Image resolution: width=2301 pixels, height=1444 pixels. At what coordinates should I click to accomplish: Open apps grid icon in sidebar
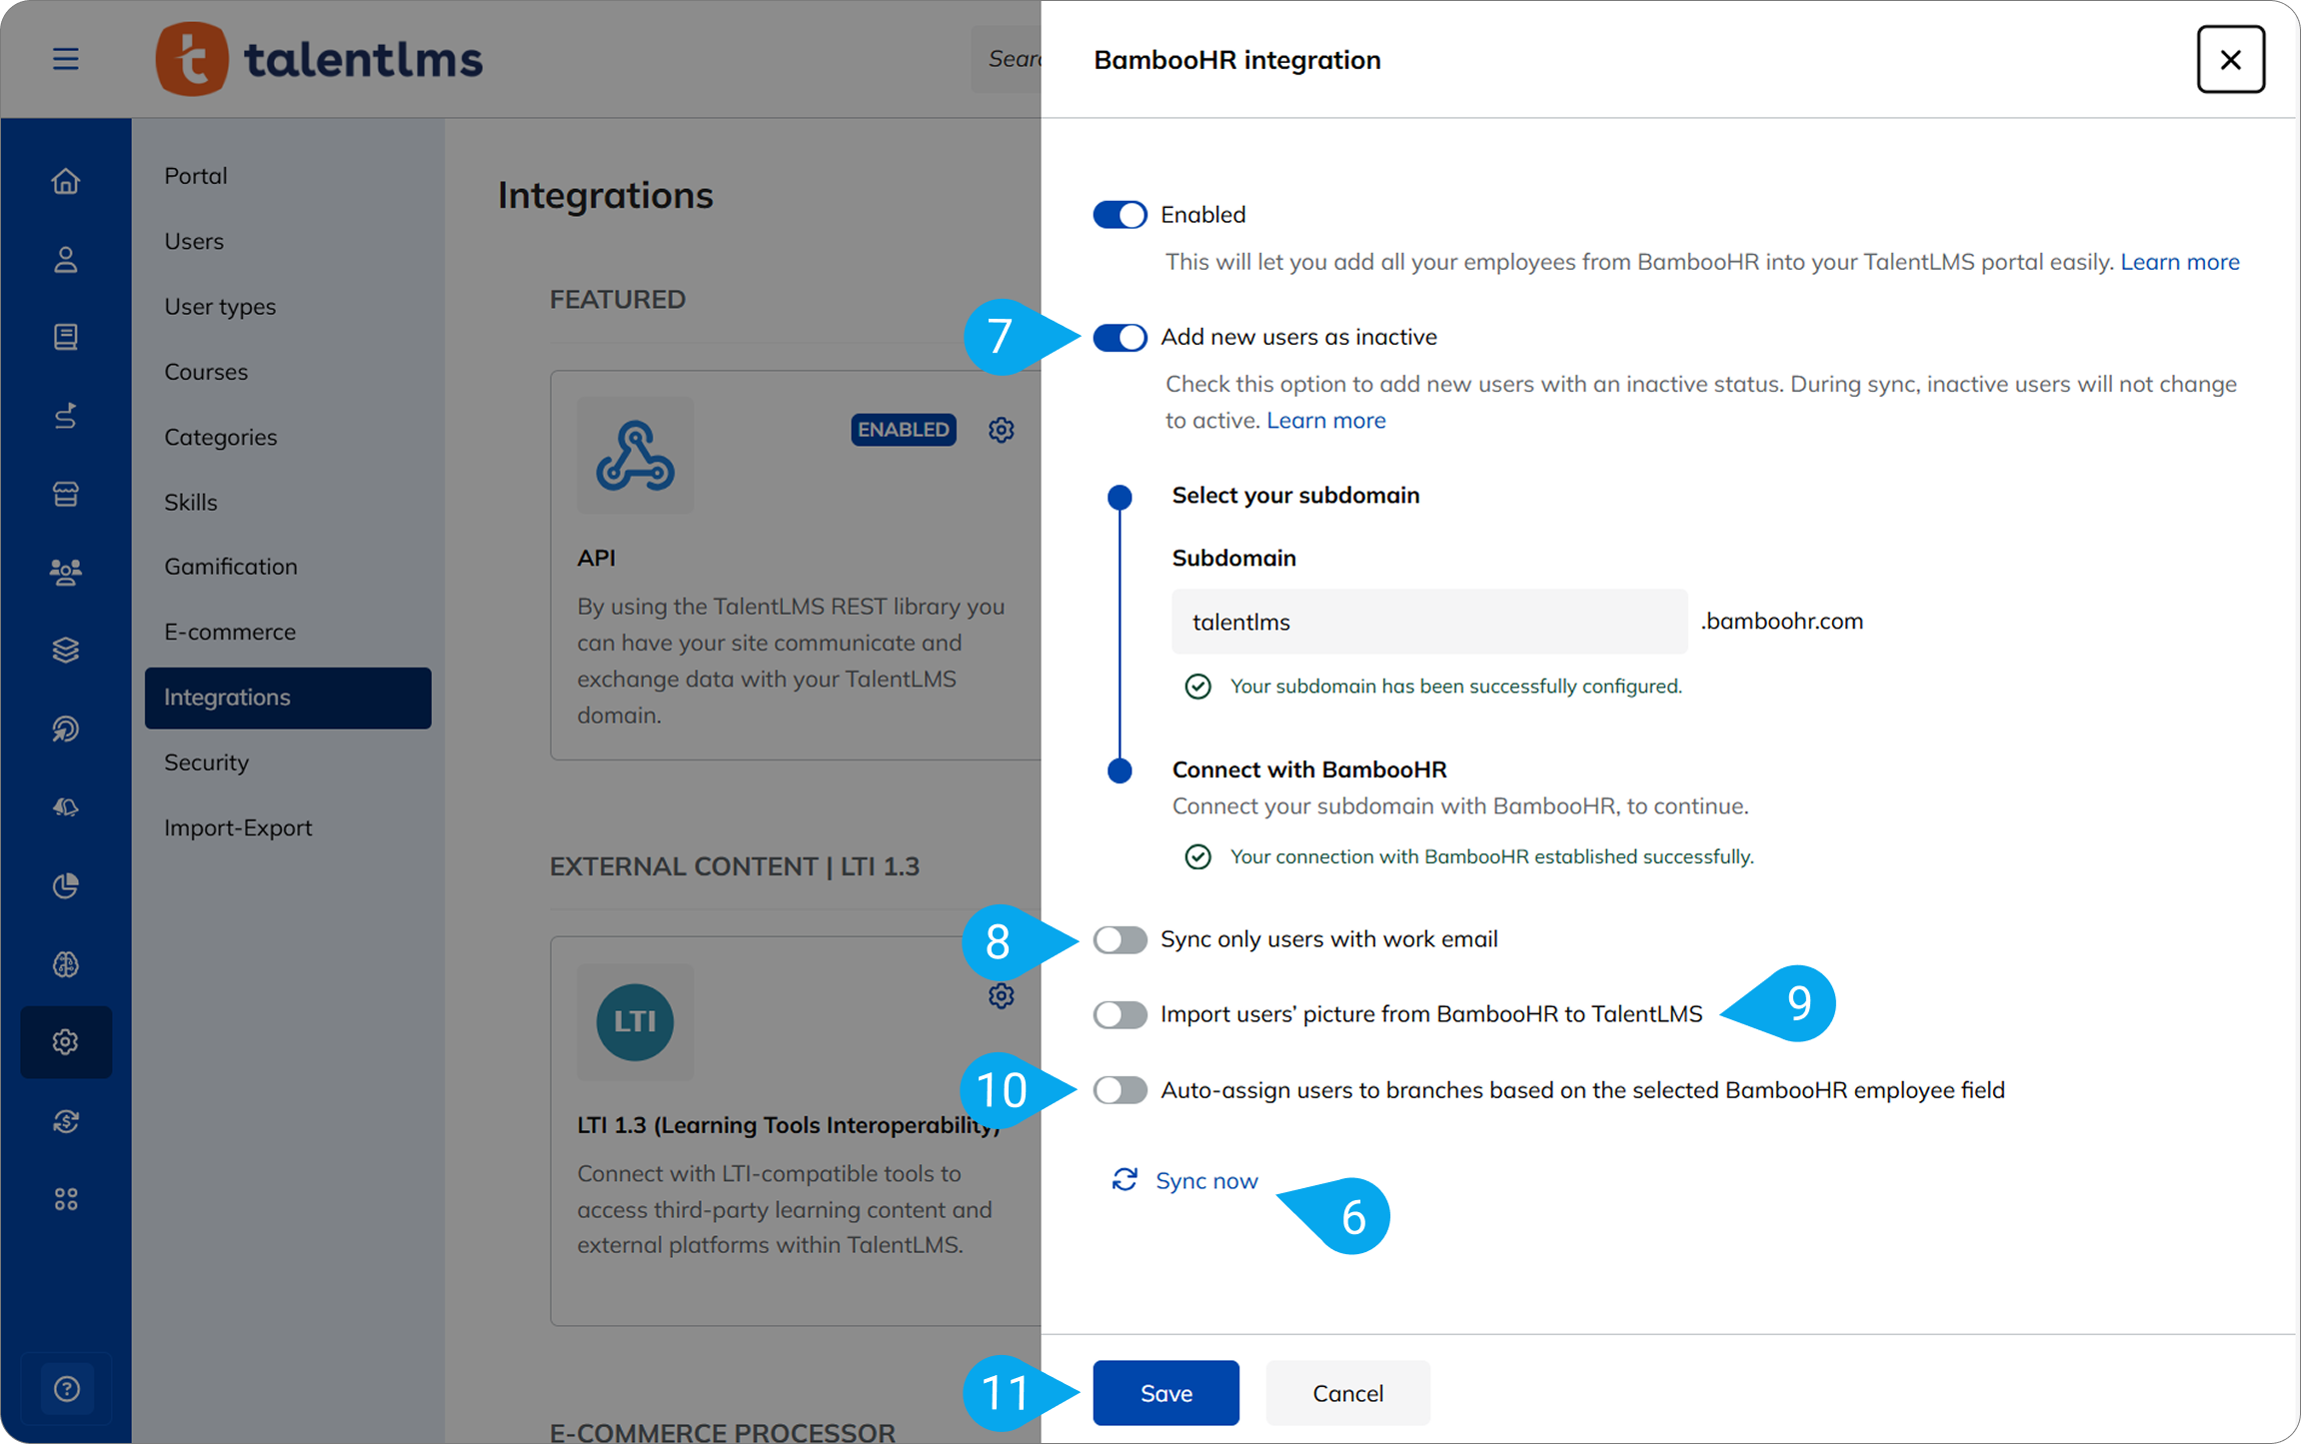click(66, 1199)
